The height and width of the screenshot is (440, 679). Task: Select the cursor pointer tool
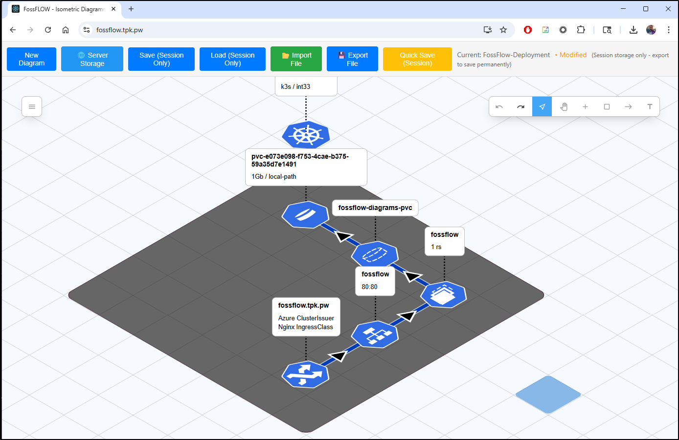tap(542, 106)
